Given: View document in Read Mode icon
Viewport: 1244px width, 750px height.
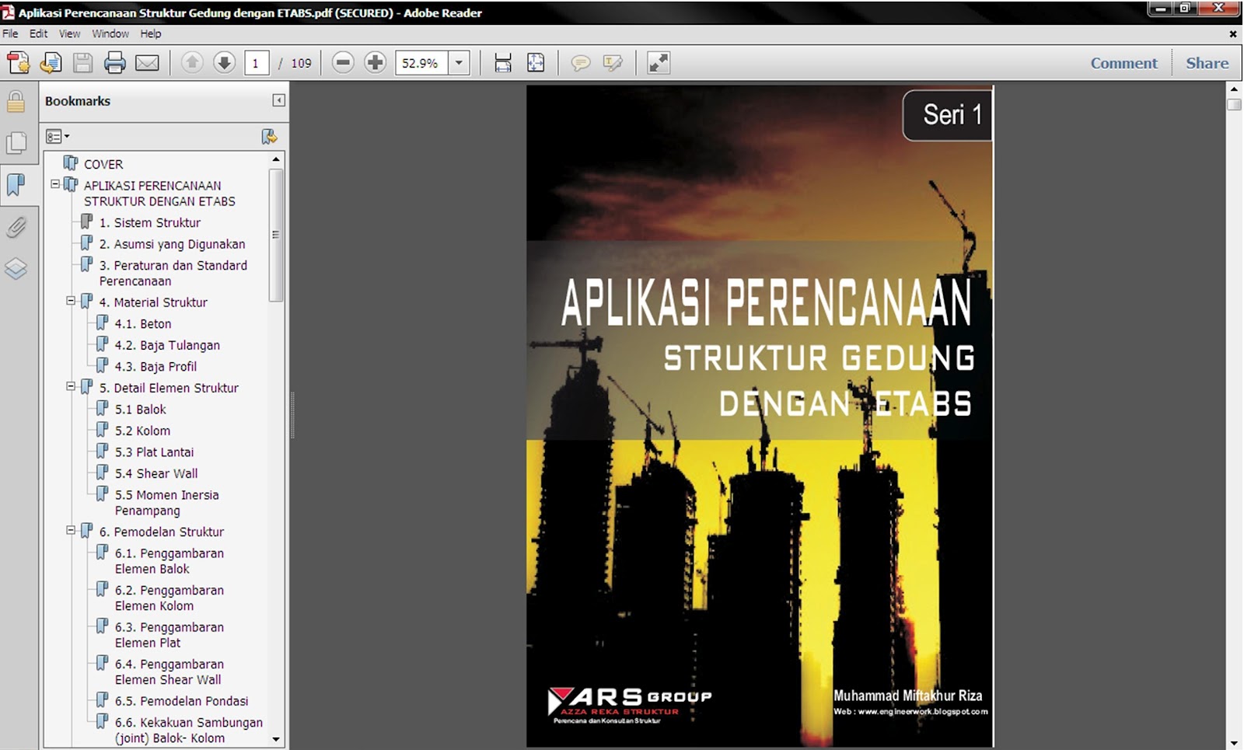Looking at the screenshot, I should click(x=658, y=63).
